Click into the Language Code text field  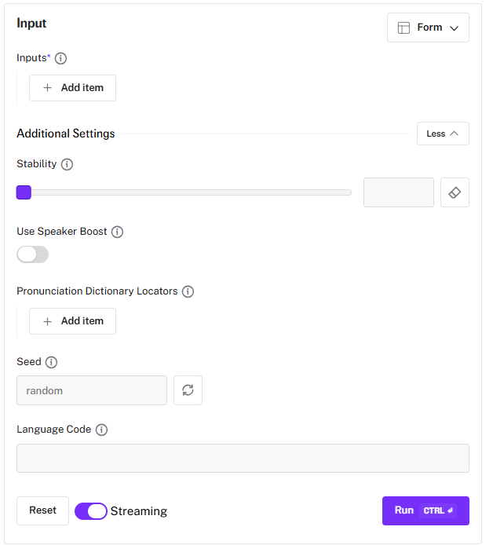click(x=243, y=458)
